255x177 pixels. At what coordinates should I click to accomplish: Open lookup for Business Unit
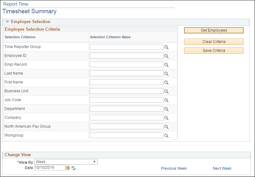coord(166,91)
